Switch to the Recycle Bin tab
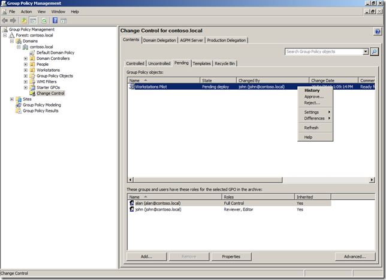This screenshot has width=386, height=280. click(x=225, y=63)
